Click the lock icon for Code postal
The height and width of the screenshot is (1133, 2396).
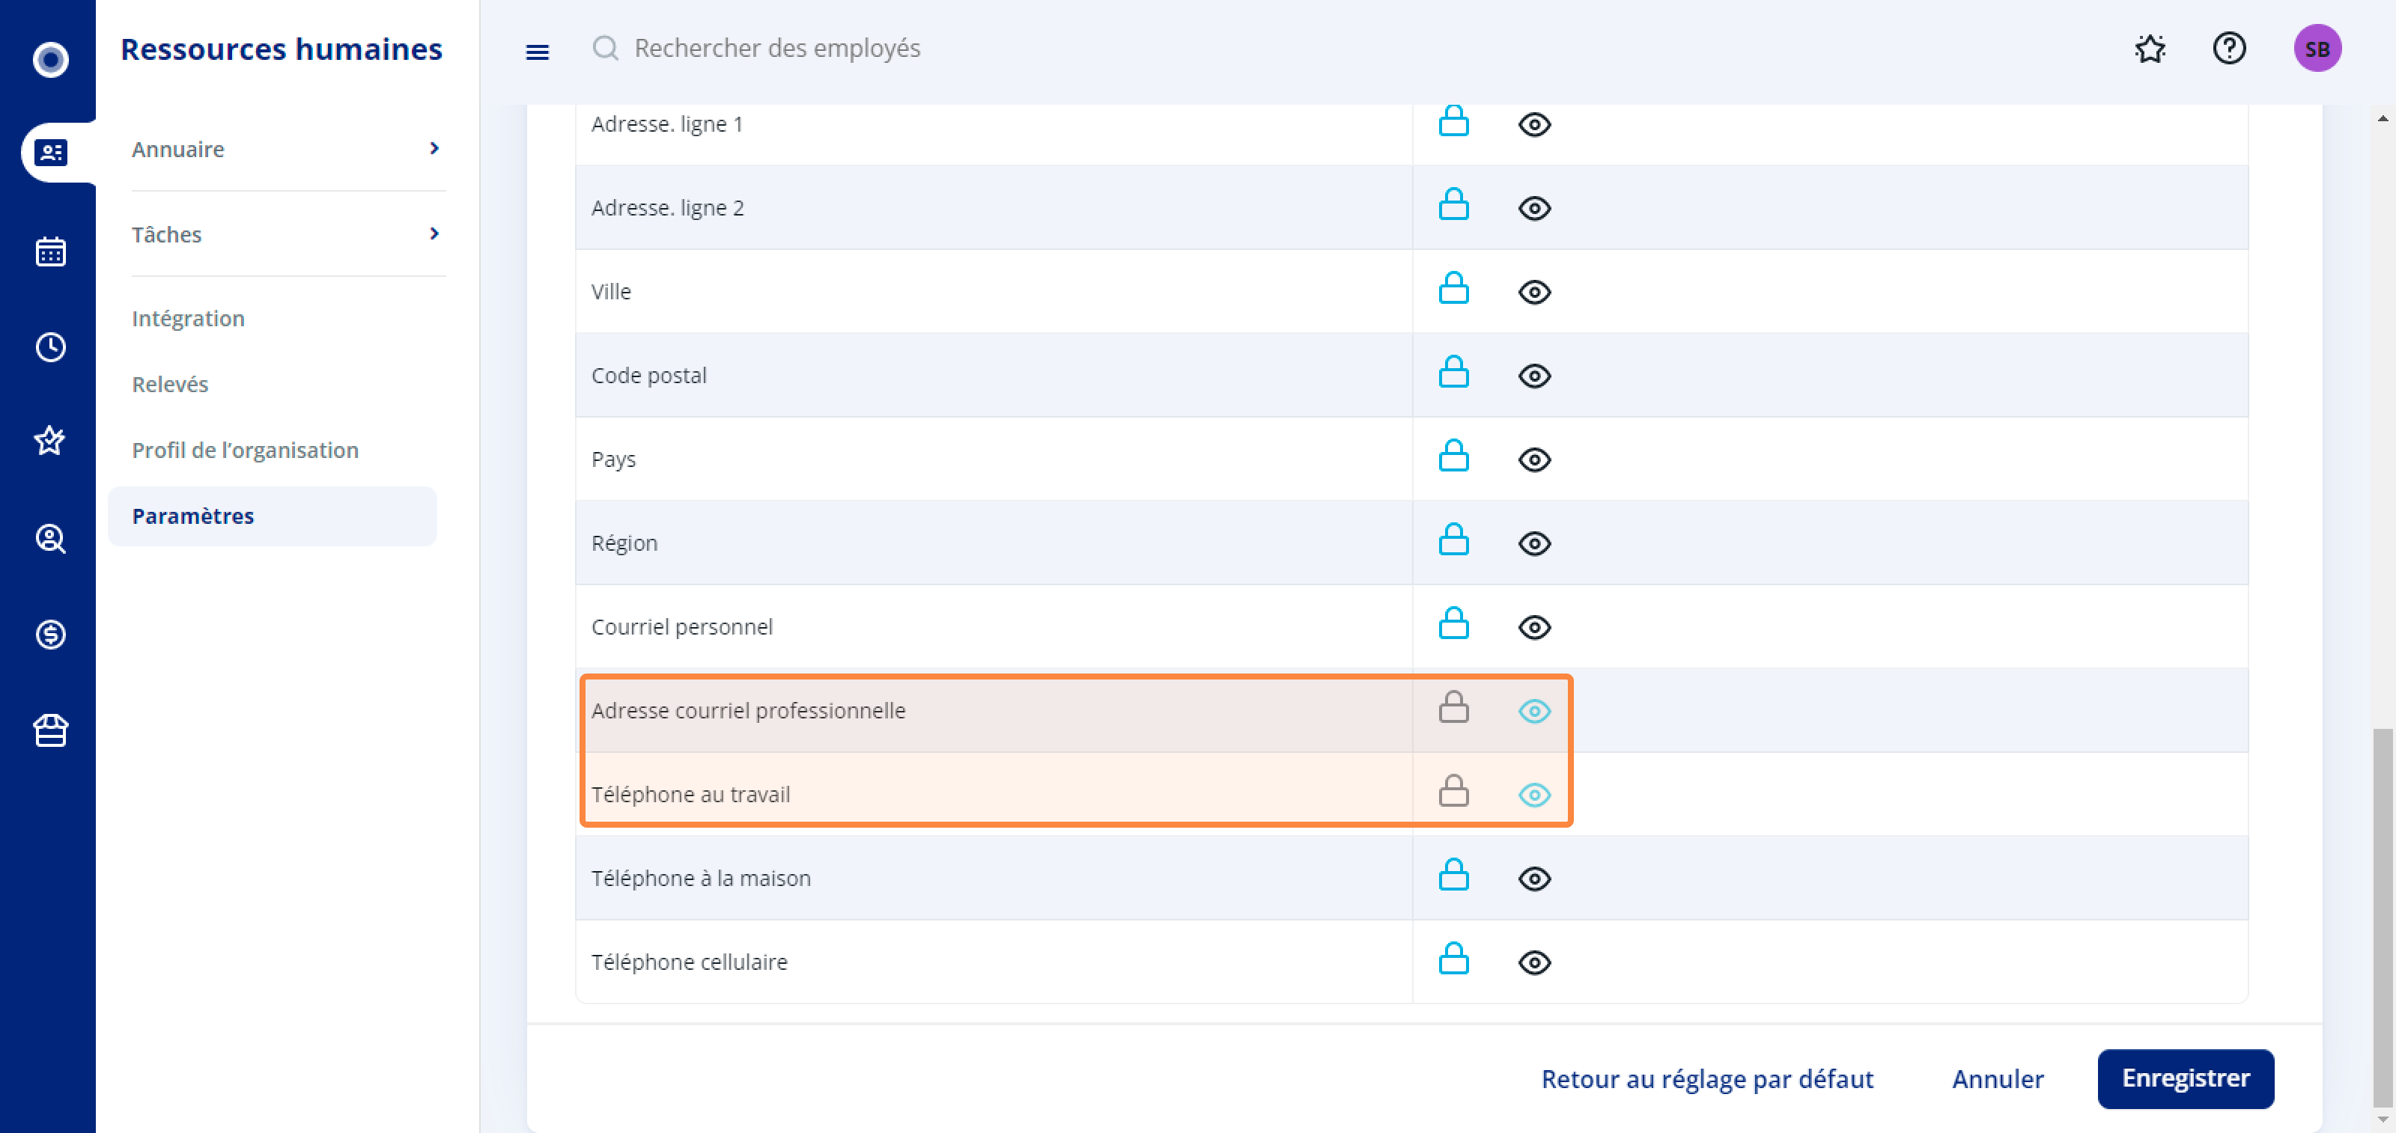(1453, 372)
